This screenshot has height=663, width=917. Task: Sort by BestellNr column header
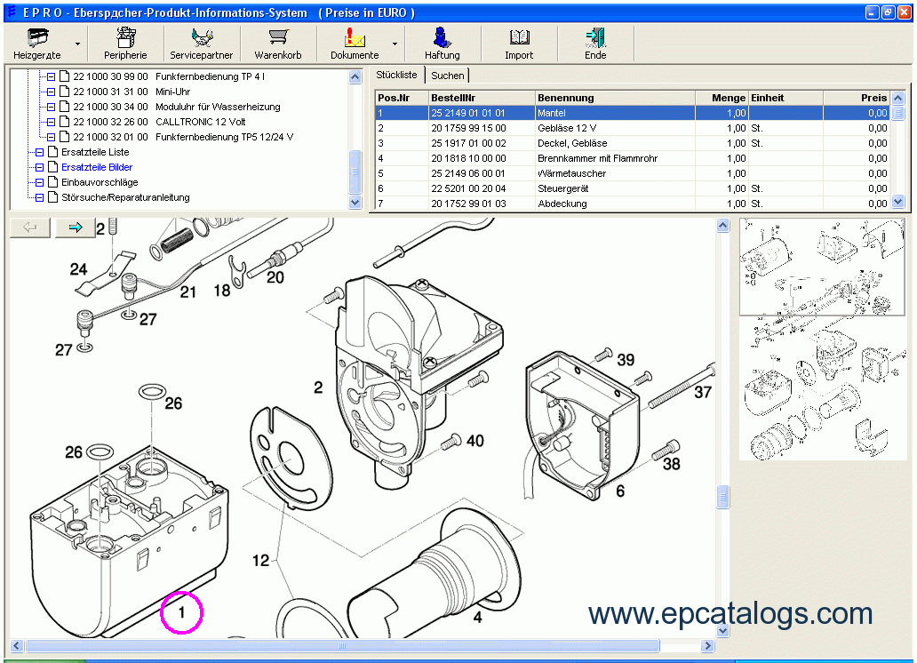(482, 98)
